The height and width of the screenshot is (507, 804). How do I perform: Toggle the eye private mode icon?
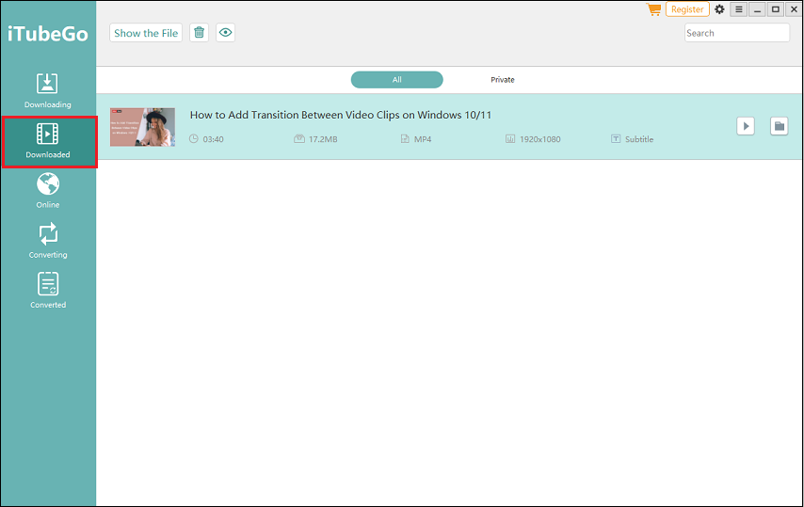(x=225, y=33)
